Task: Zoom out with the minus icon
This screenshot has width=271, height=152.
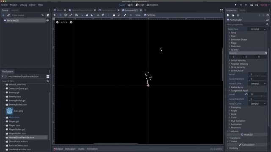Action: [x=57, y=22]
